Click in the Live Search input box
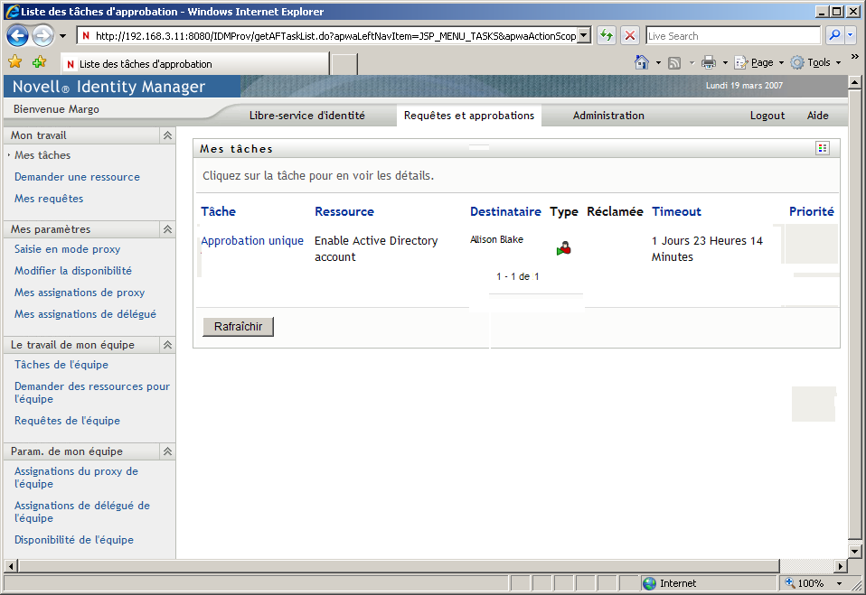Screen dimensions: 866x595 click(733, 36)
